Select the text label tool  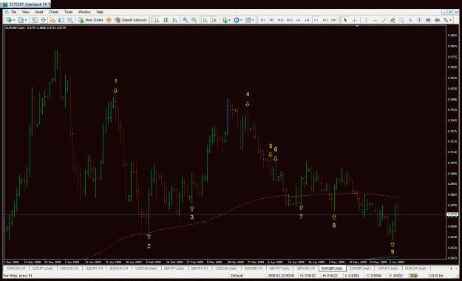tap(419, 20)
